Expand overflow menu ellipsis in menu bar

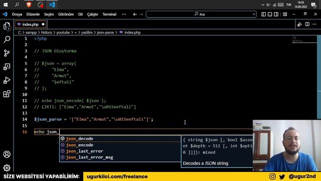[x=124, y=15]
